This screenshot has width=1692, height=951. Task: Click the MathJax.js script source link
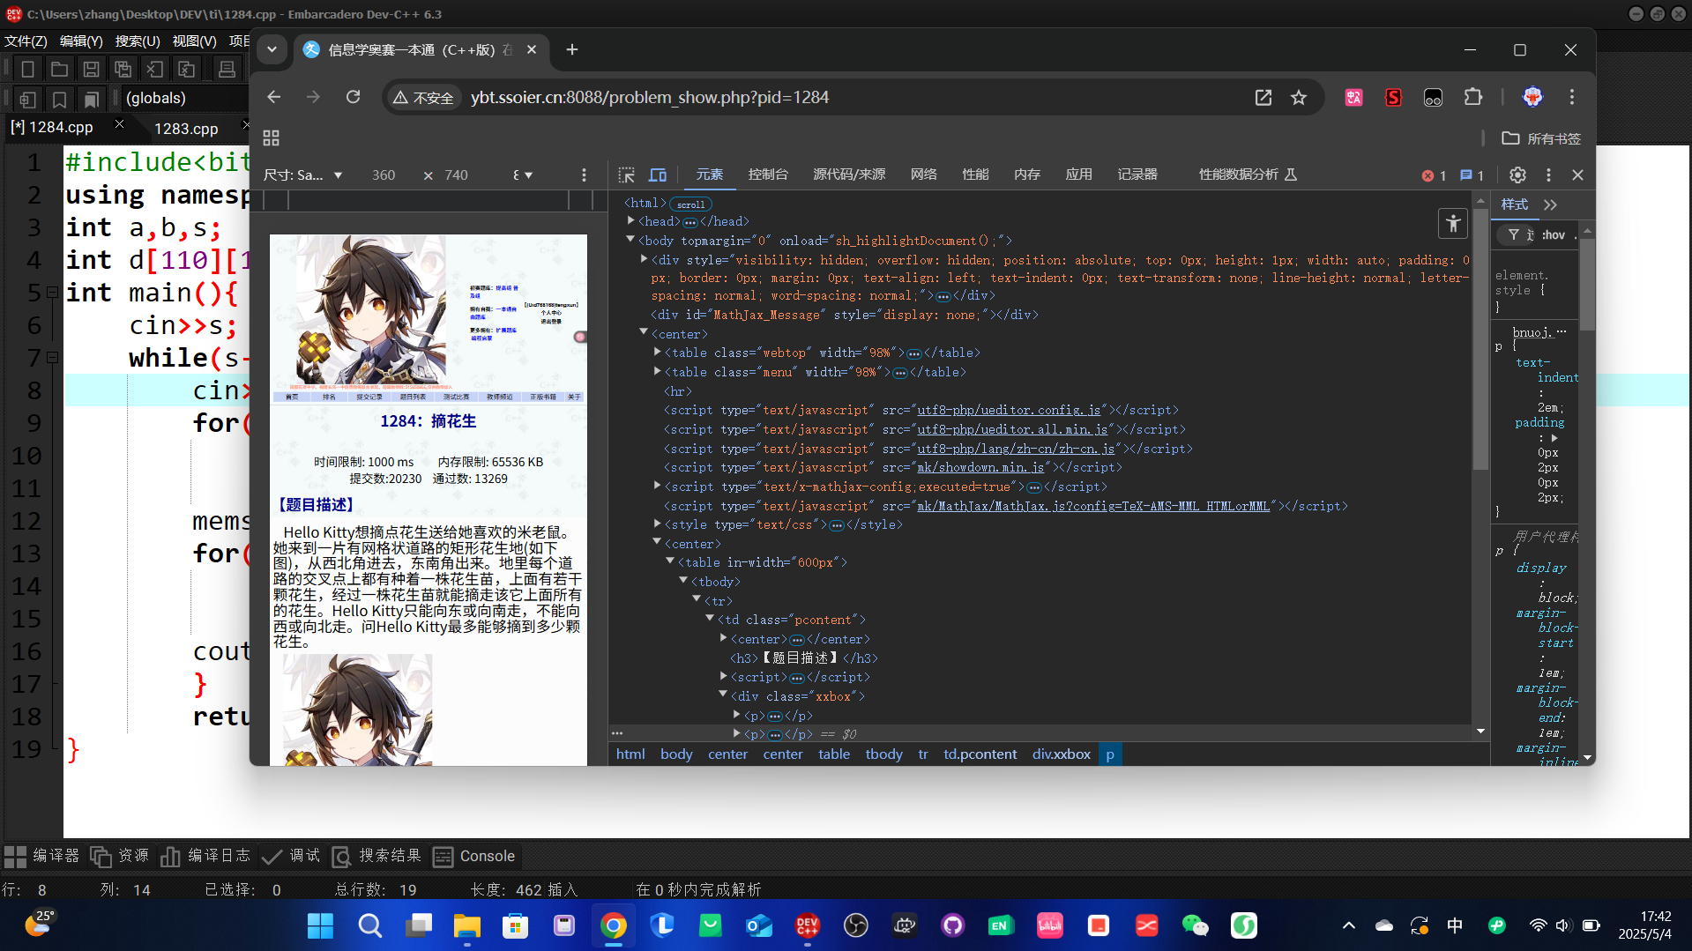[1093, 506]
